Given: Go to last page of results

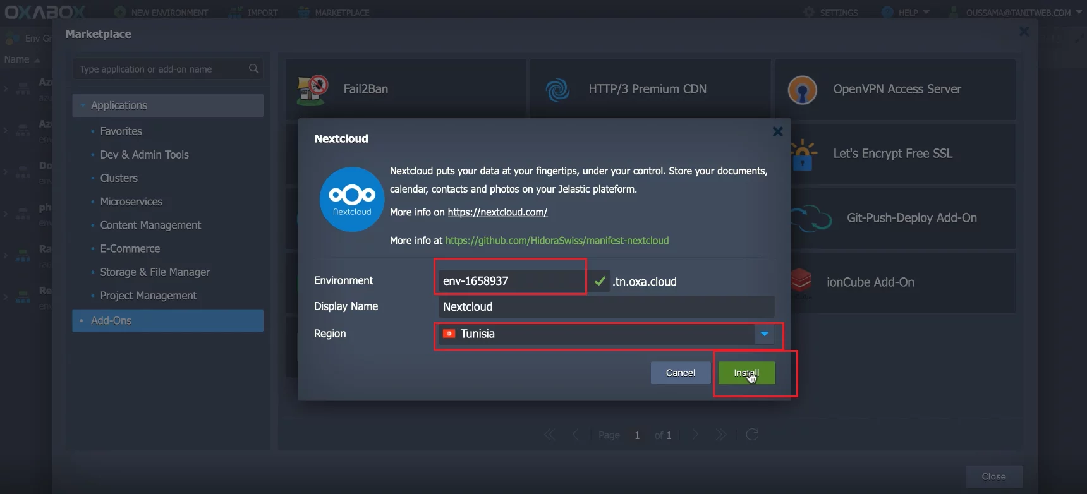Looking at the screenshot, I should 720,435.
